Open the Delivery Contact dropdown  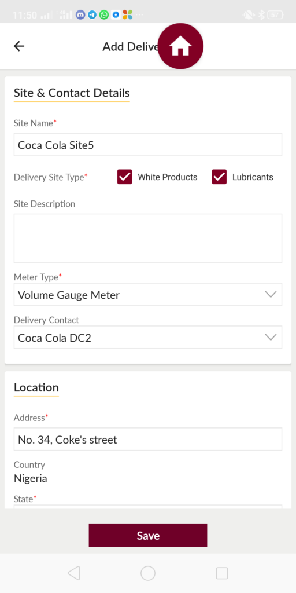tap(148, 338)
